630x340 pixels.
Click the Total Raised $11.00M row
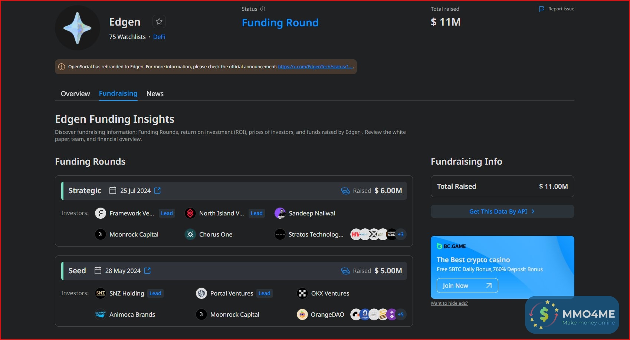502,186
